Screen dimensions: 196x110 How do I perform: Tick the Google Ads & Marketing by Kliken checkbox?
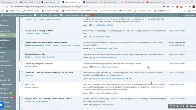(x=22, y=31)
